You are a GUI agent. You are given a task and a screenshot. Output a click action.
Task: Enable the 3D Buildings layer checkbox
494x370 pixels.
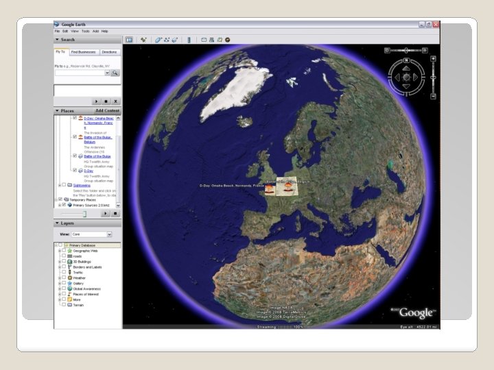[x=64, y=262]
